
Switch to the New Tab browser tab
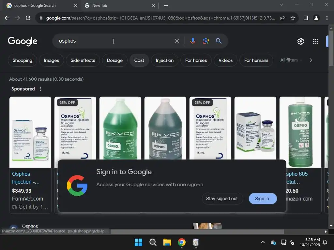pos(120,6)
